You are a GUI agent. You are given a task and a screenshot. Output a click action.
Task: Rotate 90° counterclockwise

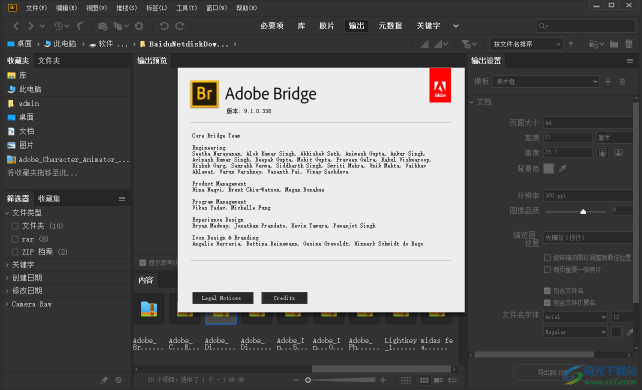pyautogui.click(x=164, y=26)
